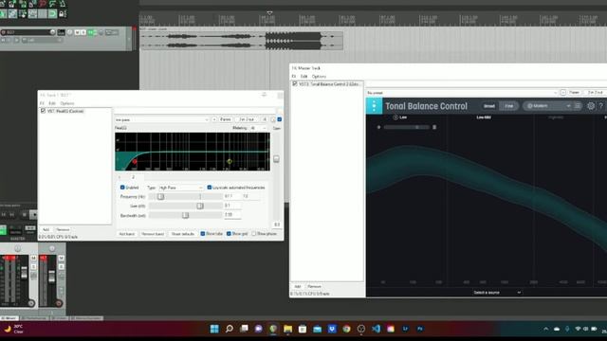Open the target curve list menu icon
This screenshot has width=607, height=341.
coord(578,105)
